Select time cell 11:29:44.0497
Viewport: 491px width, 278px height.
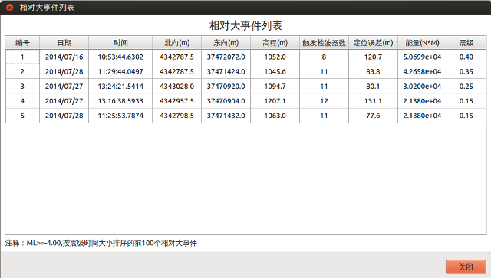coord(120,72)
